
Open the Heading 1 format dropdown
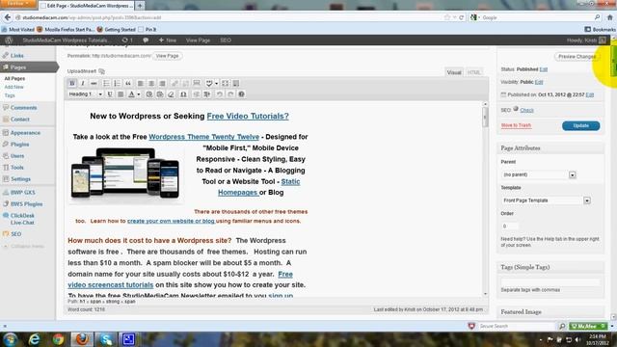click(x=86, y=94)
